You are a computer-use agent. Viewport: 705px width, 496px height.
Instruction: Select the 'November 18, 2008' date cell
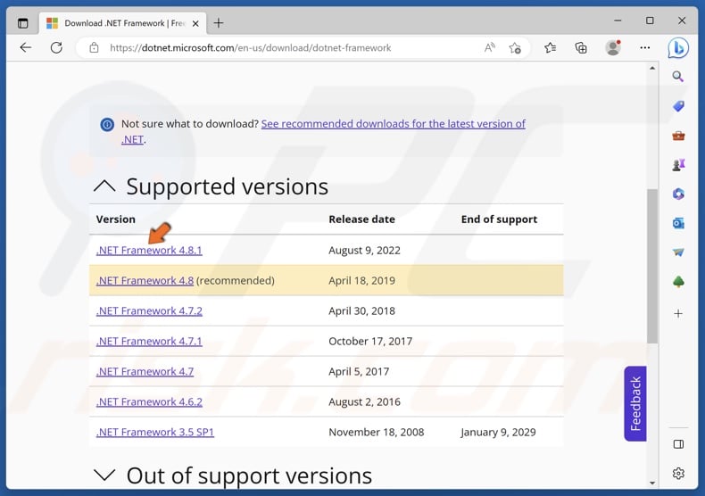pos(377,432)
